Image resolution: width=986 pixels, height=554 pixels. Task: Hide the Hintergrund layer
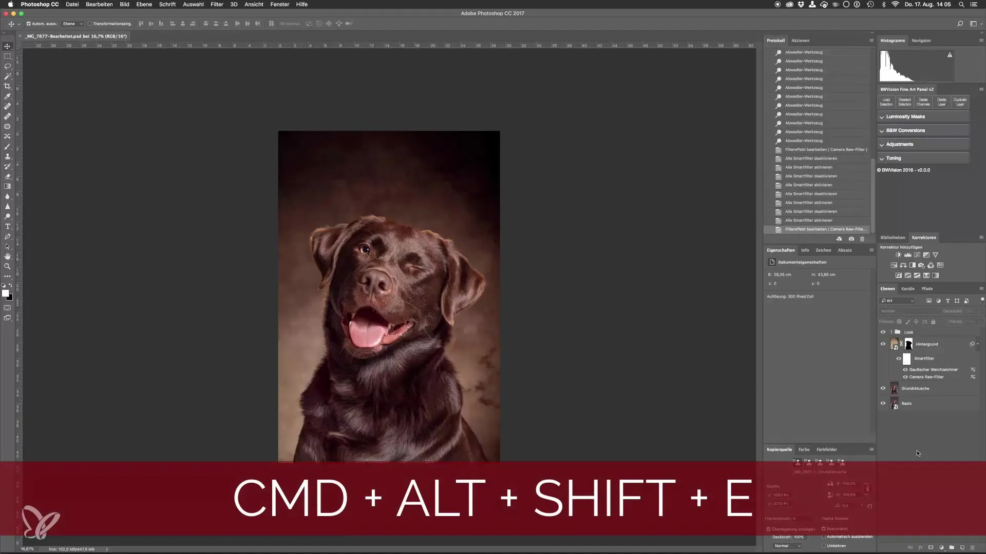(883, 344)
